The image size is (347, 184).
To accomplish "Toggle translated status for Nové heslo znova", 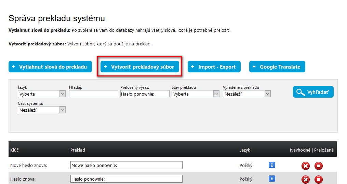I will (318, 166).
